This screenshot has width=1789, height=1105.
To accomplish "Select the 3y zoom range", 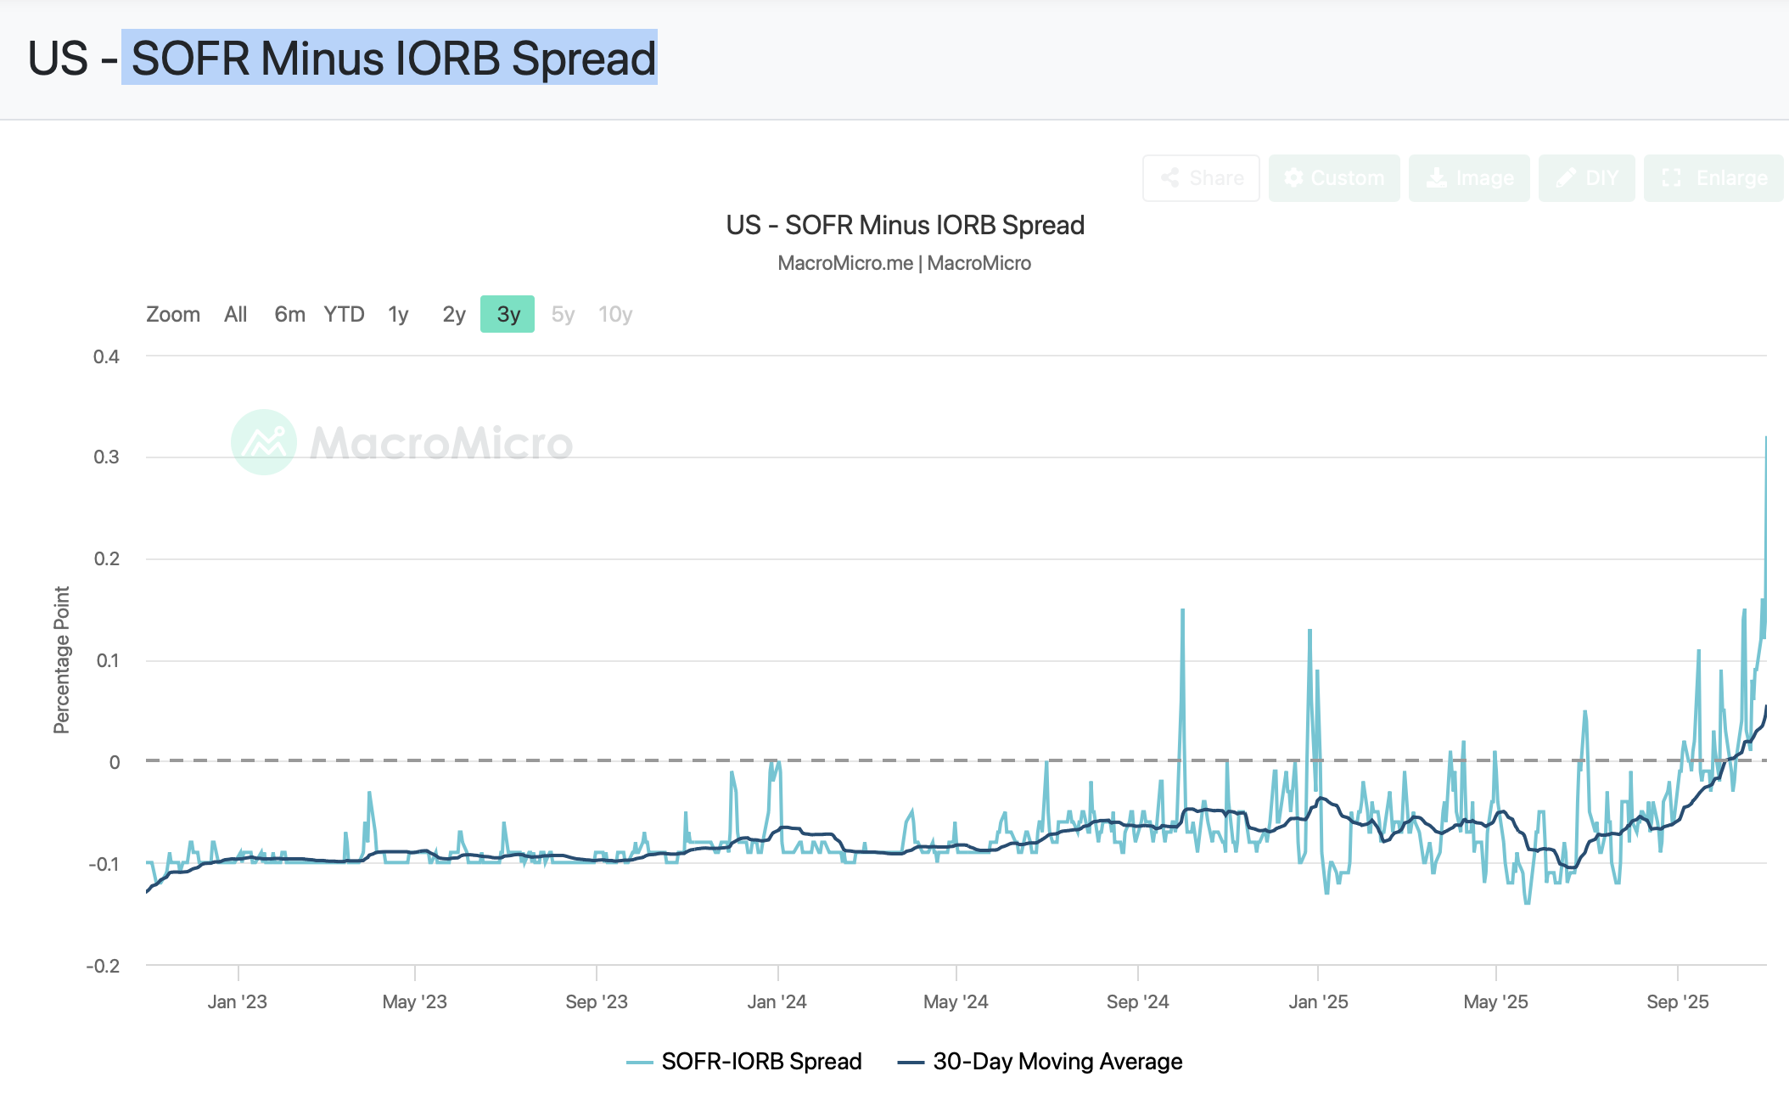I will coord(508,314).
